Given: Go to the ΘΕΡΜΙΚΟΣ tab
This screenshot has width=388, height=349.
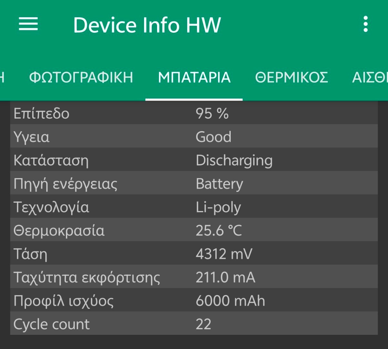Looking at the screenshot, I should 291,78.
